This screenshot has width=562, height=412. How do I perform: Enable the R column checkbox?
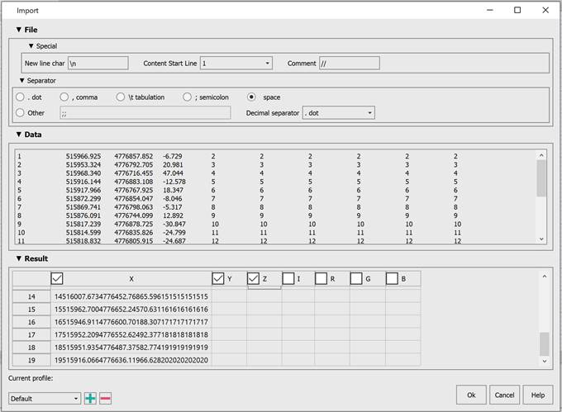pyautogui.click(x=321, y=278)
